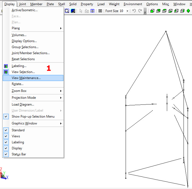Open the Plate menu
This screenshot has height=189, width=192.
click(50, 4)
